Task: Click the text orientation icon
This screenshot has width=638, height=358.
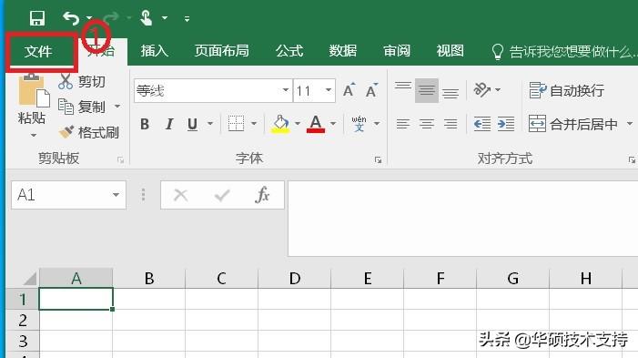Action: point(481,90)
